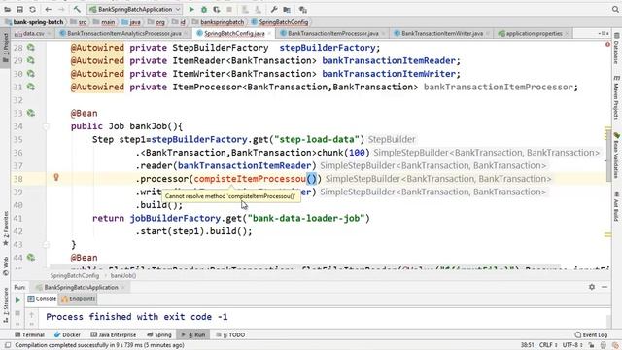Switch to the application.properties tab

pyautogui.click(x=534, y=34)
